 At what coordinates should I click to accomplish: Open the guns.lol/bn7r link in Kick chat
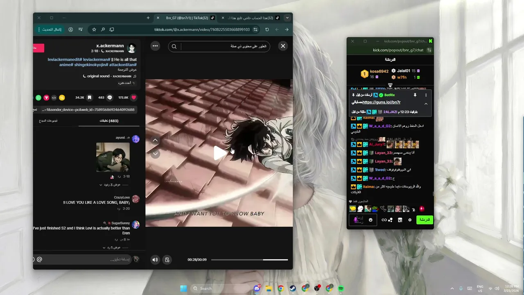381,102
